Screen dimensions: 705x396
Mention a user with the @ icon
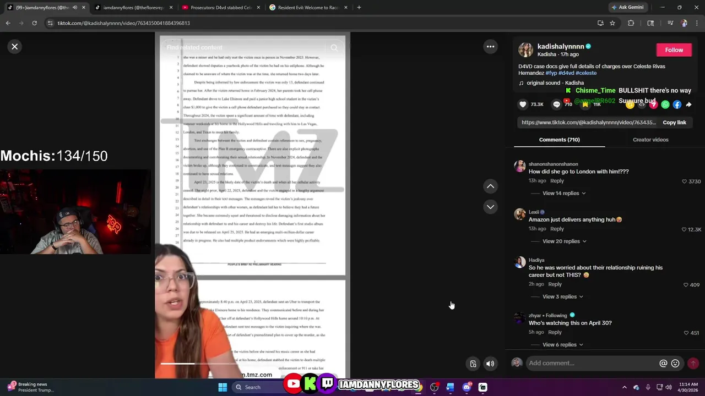[663, 364]
